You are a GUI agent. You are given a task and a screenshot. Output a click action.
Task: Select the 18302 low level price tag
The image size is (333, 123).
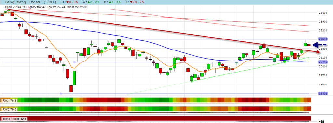pos(323,93)
